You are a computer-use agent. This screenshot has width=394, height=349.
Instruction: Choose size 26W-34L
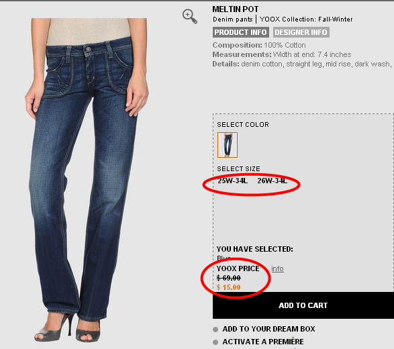(272, 181)
